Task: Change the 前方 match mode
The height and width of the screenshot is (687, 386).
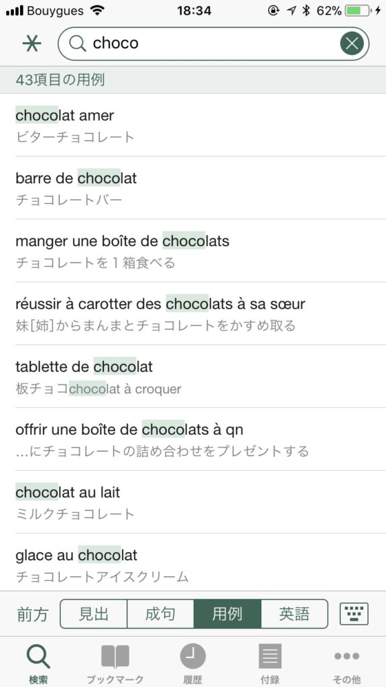Action: point(32,615)
